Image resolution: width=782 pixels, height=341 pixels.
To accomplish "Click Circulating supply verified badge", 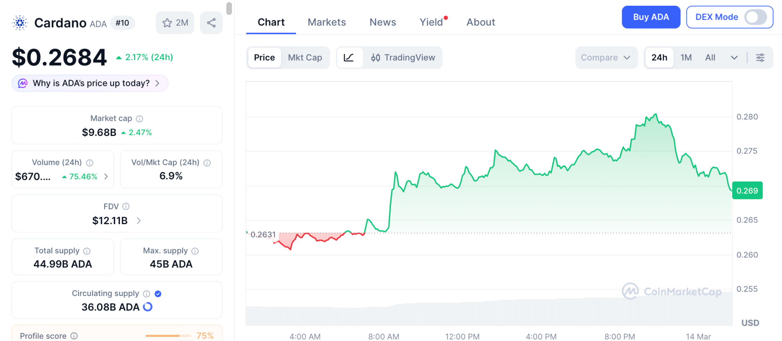I will point(158,294).
